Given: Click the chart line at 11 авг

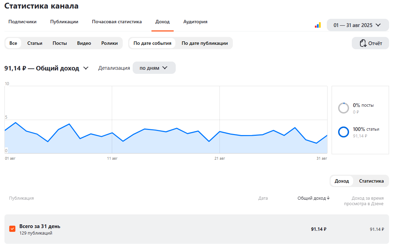Looking at the screenshot, I should pyautogui.click(x=112, y=133).
